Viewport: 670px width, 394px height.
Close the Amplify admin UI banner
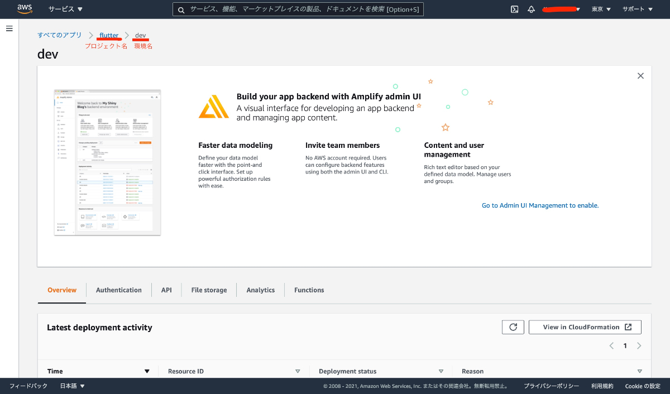(x=640, y=76)
